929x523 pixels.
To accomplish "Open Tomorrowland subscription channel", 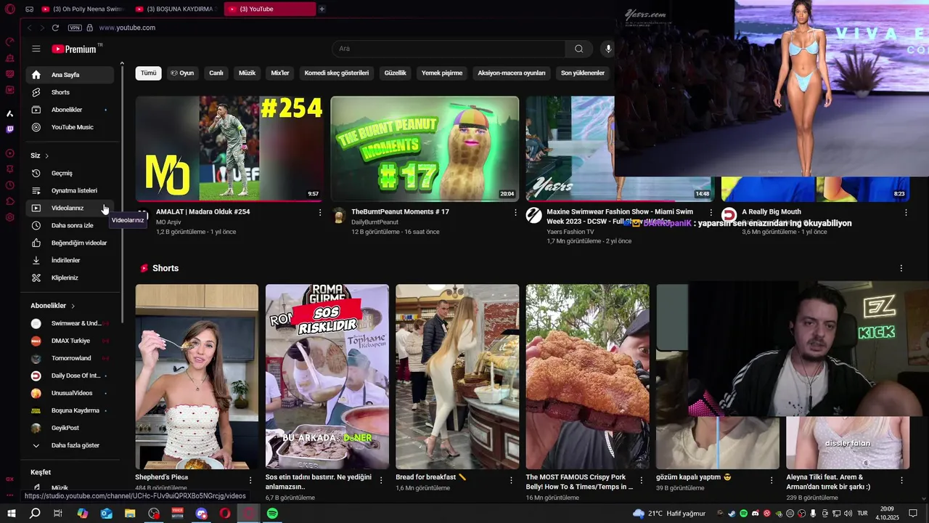I will (x=70, y=358).
